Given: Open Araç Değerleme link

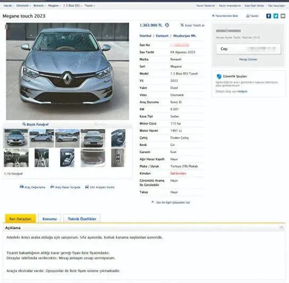Looking at the screenshot, I should tap(32, 187).
